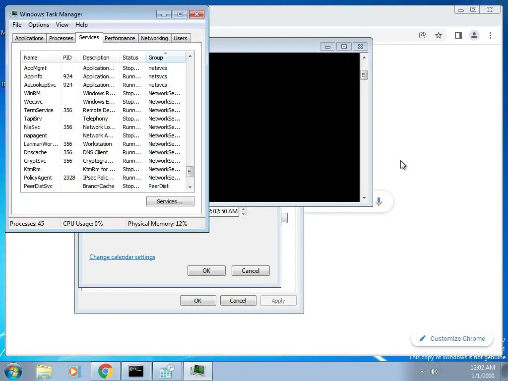
Task: Sort services by the PID column header
Action: coord(70,58)
